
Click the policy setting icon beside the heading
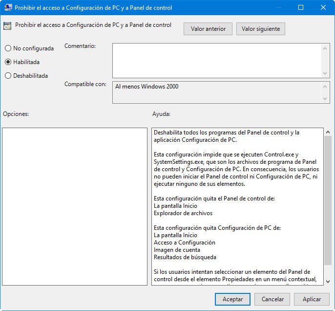[x=7, y=26]
